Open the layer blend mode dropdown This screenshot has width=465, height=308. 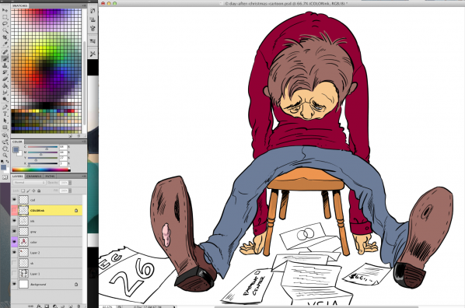tap(30, 183)
